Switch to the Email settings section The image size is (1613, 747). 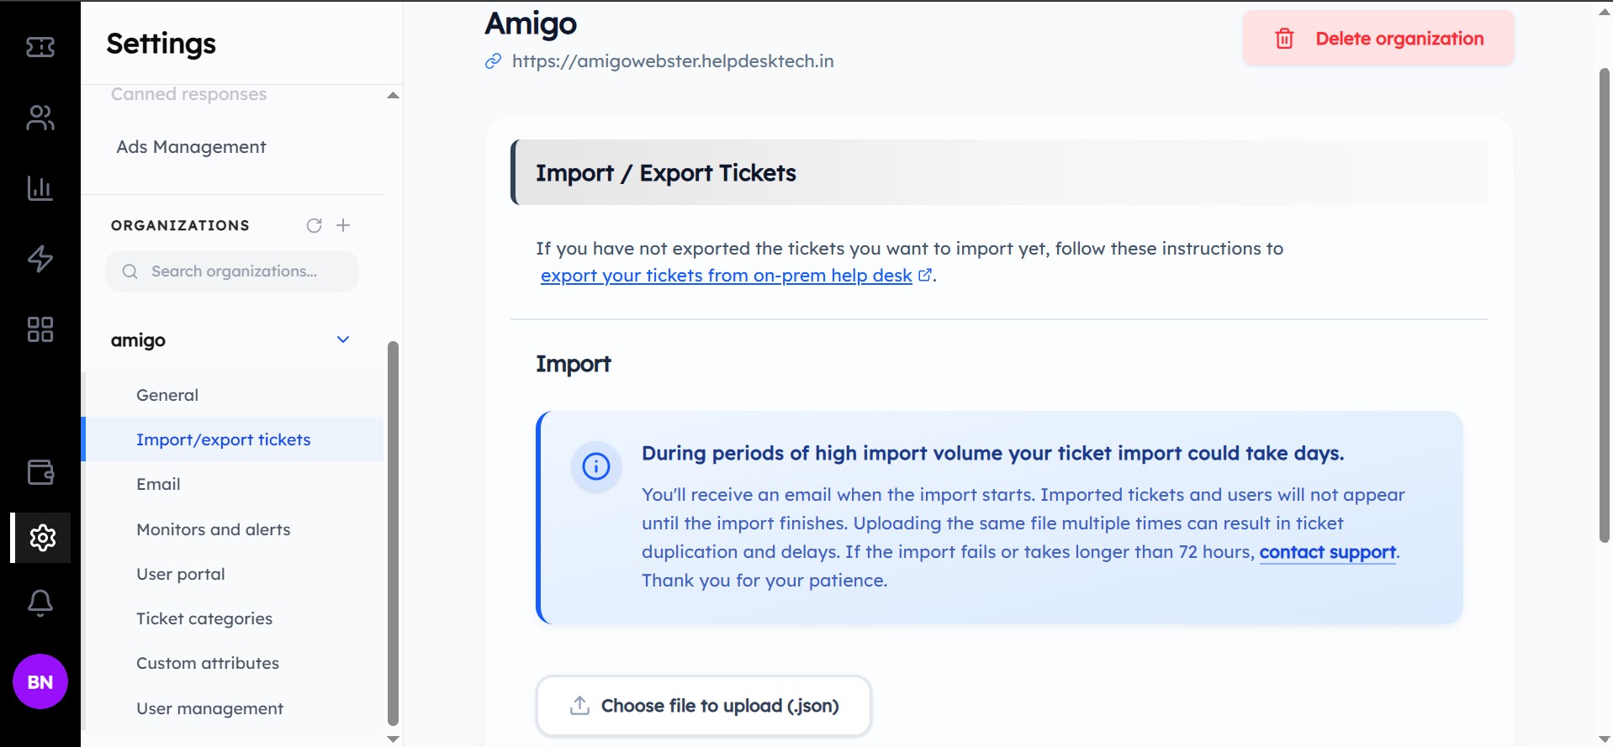158,483
